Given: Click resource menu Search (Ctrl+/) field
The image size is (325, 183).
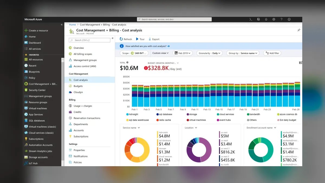Looking at the screenshot, I should pyautogui.click(x=89, y=40).
